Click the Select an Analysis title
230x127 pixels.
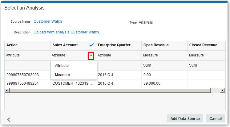click(x=24, y=8)
